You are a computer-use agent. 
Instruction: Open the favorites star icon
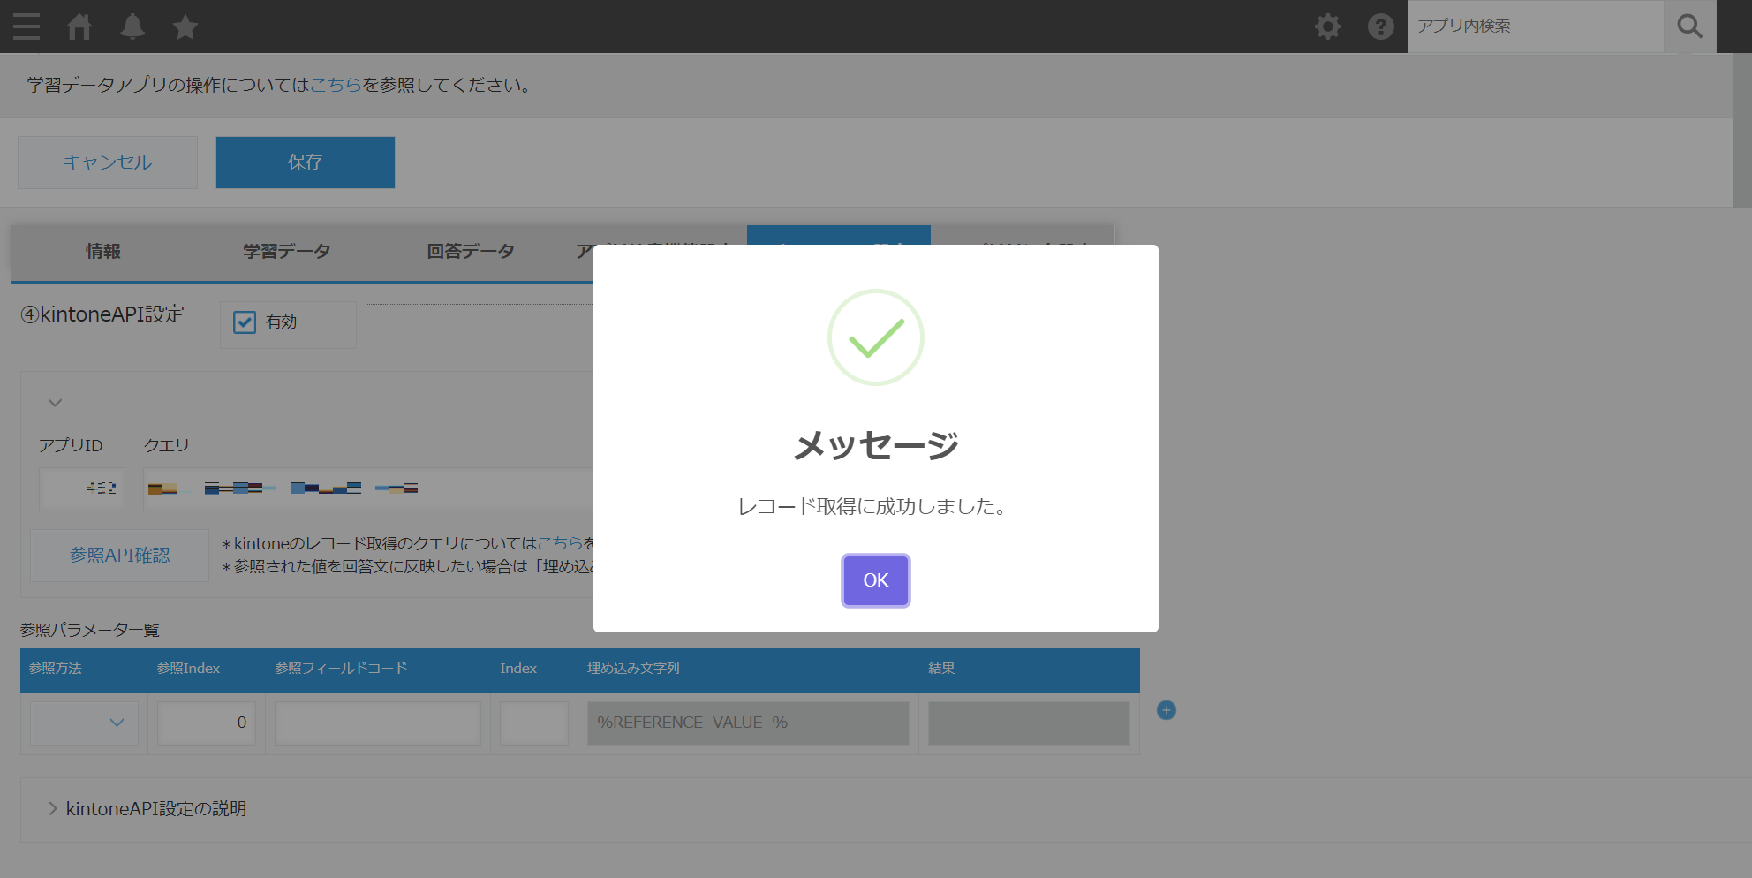coord(185,26)
